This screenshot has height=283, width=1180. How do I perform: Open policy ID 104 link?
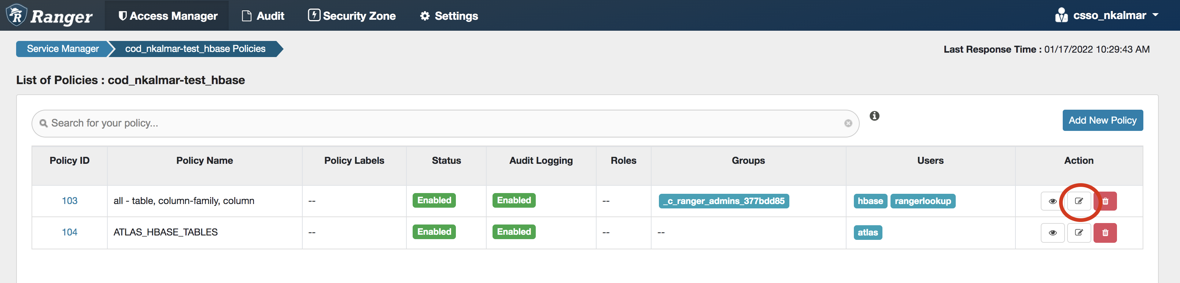click(x=70, y=232)
